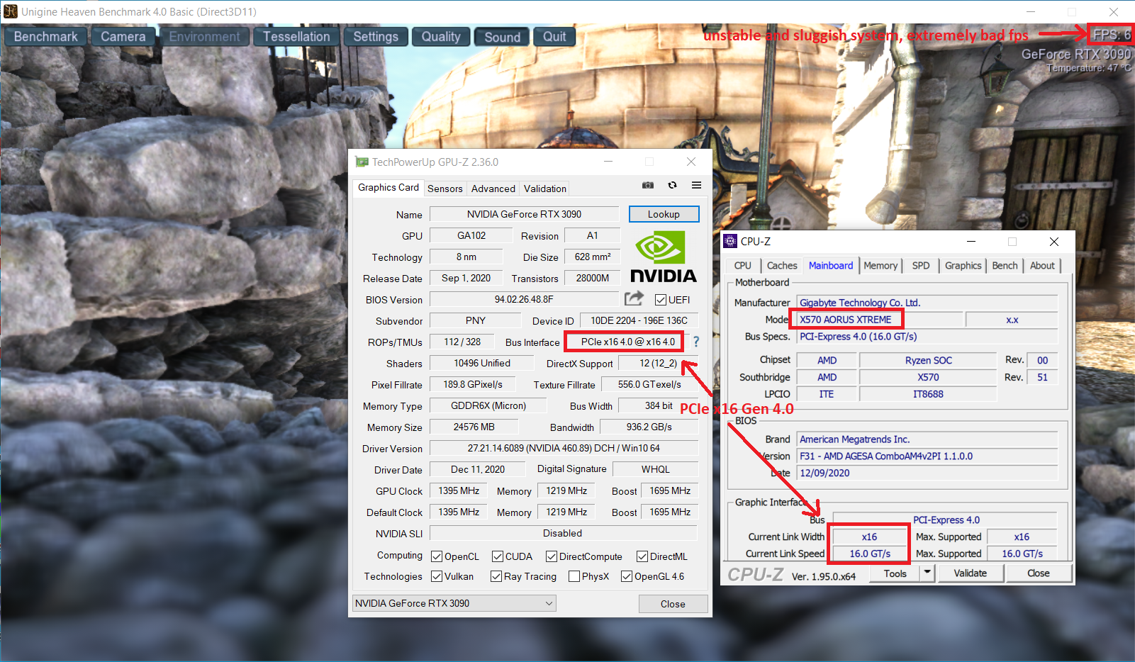Viewport: 1135px width, 662px height.
Task: Toggle the DirectCompute checkbox
Action: click(x=552, y=556)
